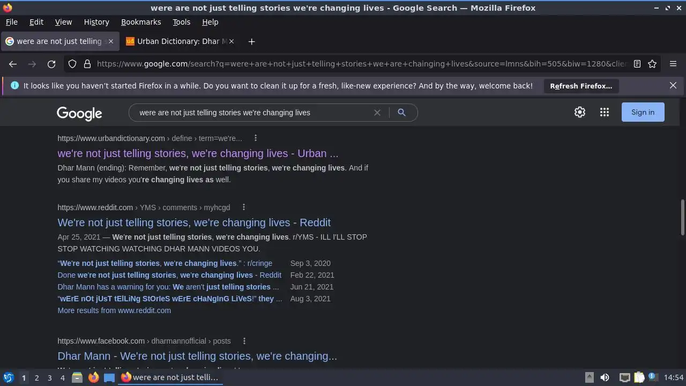Open the Help menu
686x386 pixels.
pyautogui.click(x=210, y=22)
